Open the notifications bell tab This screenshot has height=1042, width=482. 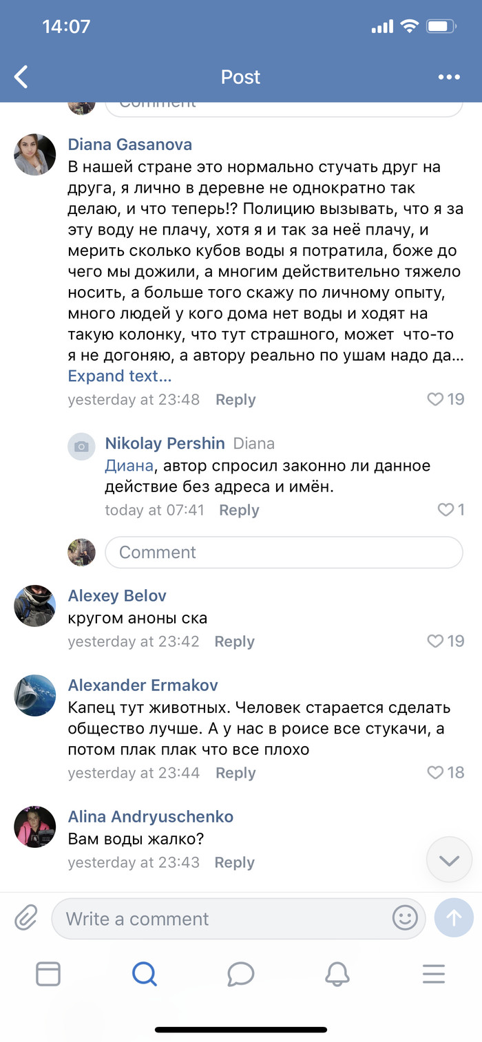[337, 974]
